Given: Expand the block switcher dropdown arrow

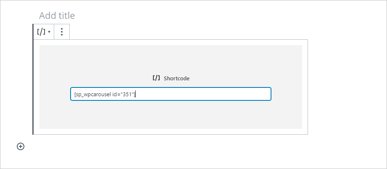Looking at the screenshot, I should coord(49,32).
